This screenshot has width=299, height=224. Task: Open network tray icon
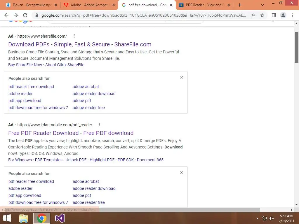point(265,218)
